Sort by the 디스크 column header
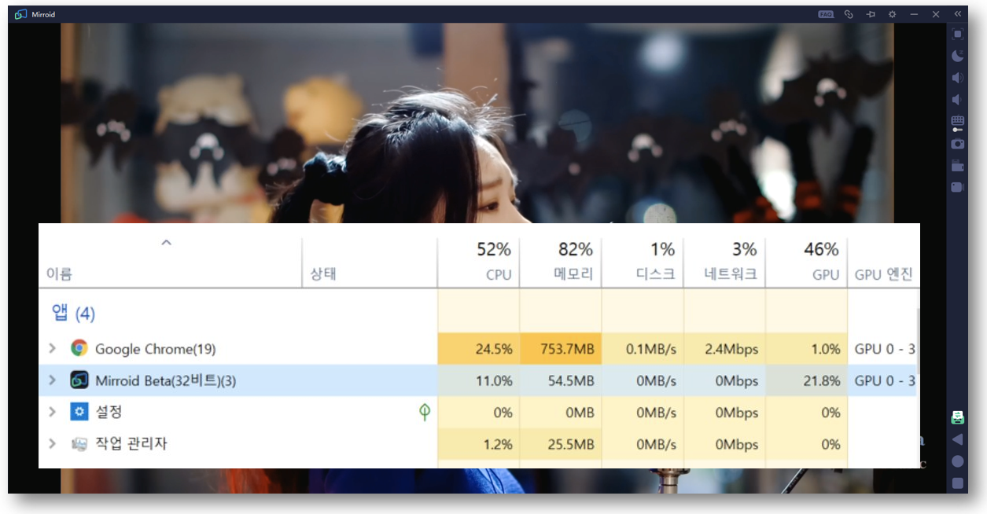The height and width of the screenshot is (514, 987). point(655,275)
